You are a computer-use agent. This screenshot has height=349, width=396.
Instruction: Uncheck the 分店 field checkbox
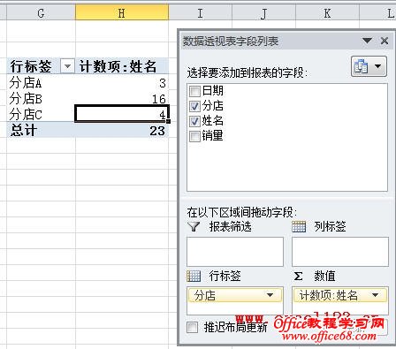194,106
